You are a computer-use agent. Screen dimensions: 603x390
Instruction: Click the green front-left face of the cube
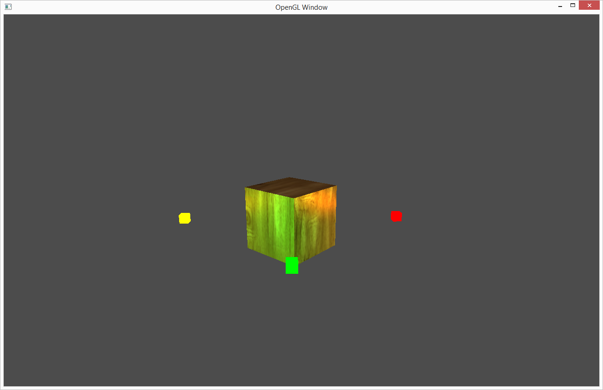(270, 223)
